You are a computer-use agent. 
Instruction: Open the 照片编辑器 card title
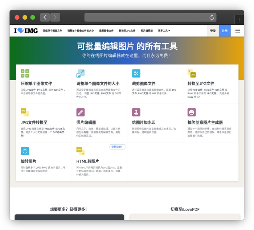(x=86, y=123)
